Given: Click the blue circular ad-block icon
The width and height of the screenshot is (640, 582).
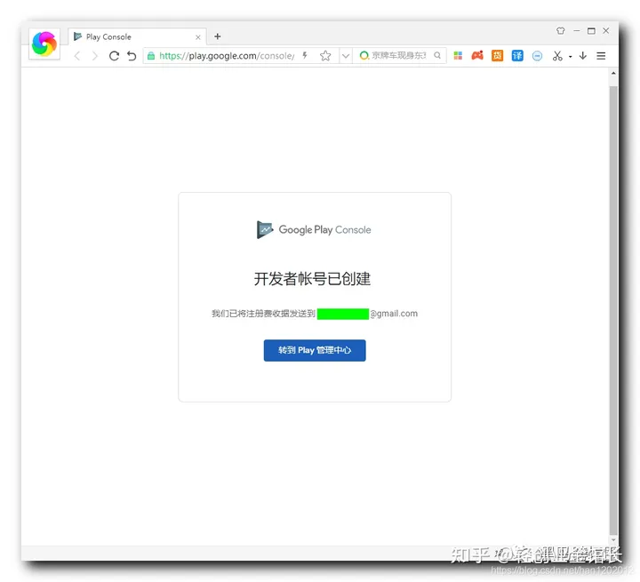Looking at the screenshot, I should point(537,56).
